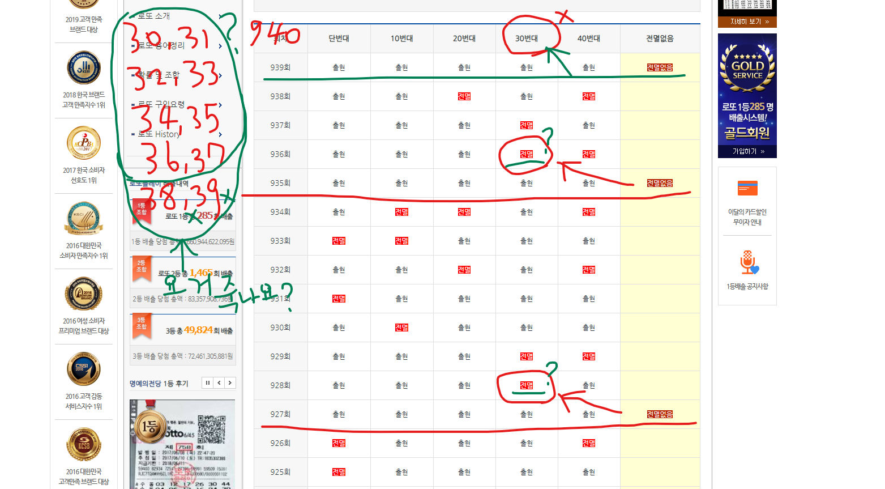Click the 2017 consumer preference award badge

[x=84, y=143]
